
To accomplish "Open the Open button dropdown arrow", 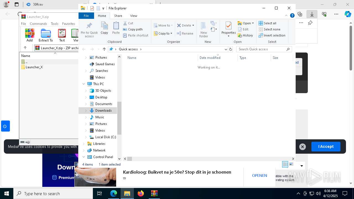I will (253, 23).
